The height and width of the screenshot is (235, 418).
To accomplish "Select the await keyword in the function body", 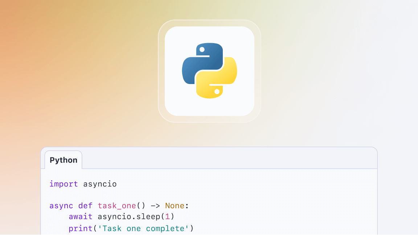I will click(81, 217).
